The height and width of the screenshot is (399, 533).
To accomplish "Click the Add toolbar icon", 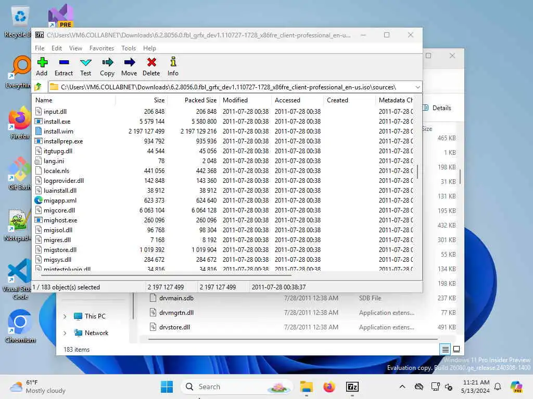I will tap(42, 66).
